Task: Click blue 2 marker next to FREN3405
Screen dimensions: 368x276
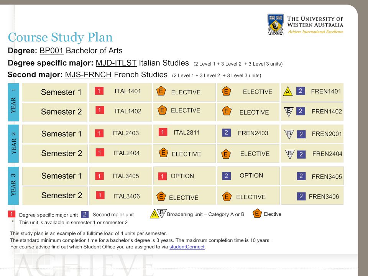Action: click(301, 176)
